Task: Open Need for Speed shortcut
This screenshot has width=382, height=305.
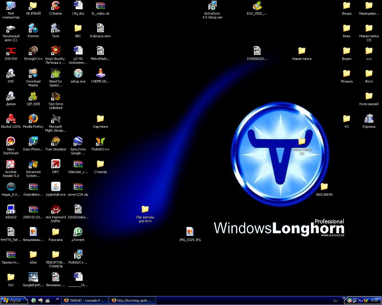Action: 56,77
